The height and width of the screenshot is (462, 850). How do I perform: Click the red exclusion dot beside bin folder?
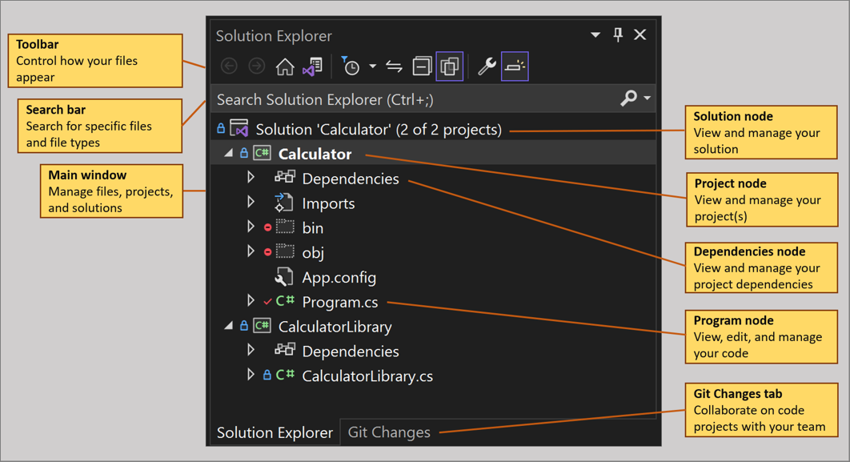pyautogui.click(x=267, y=227)
